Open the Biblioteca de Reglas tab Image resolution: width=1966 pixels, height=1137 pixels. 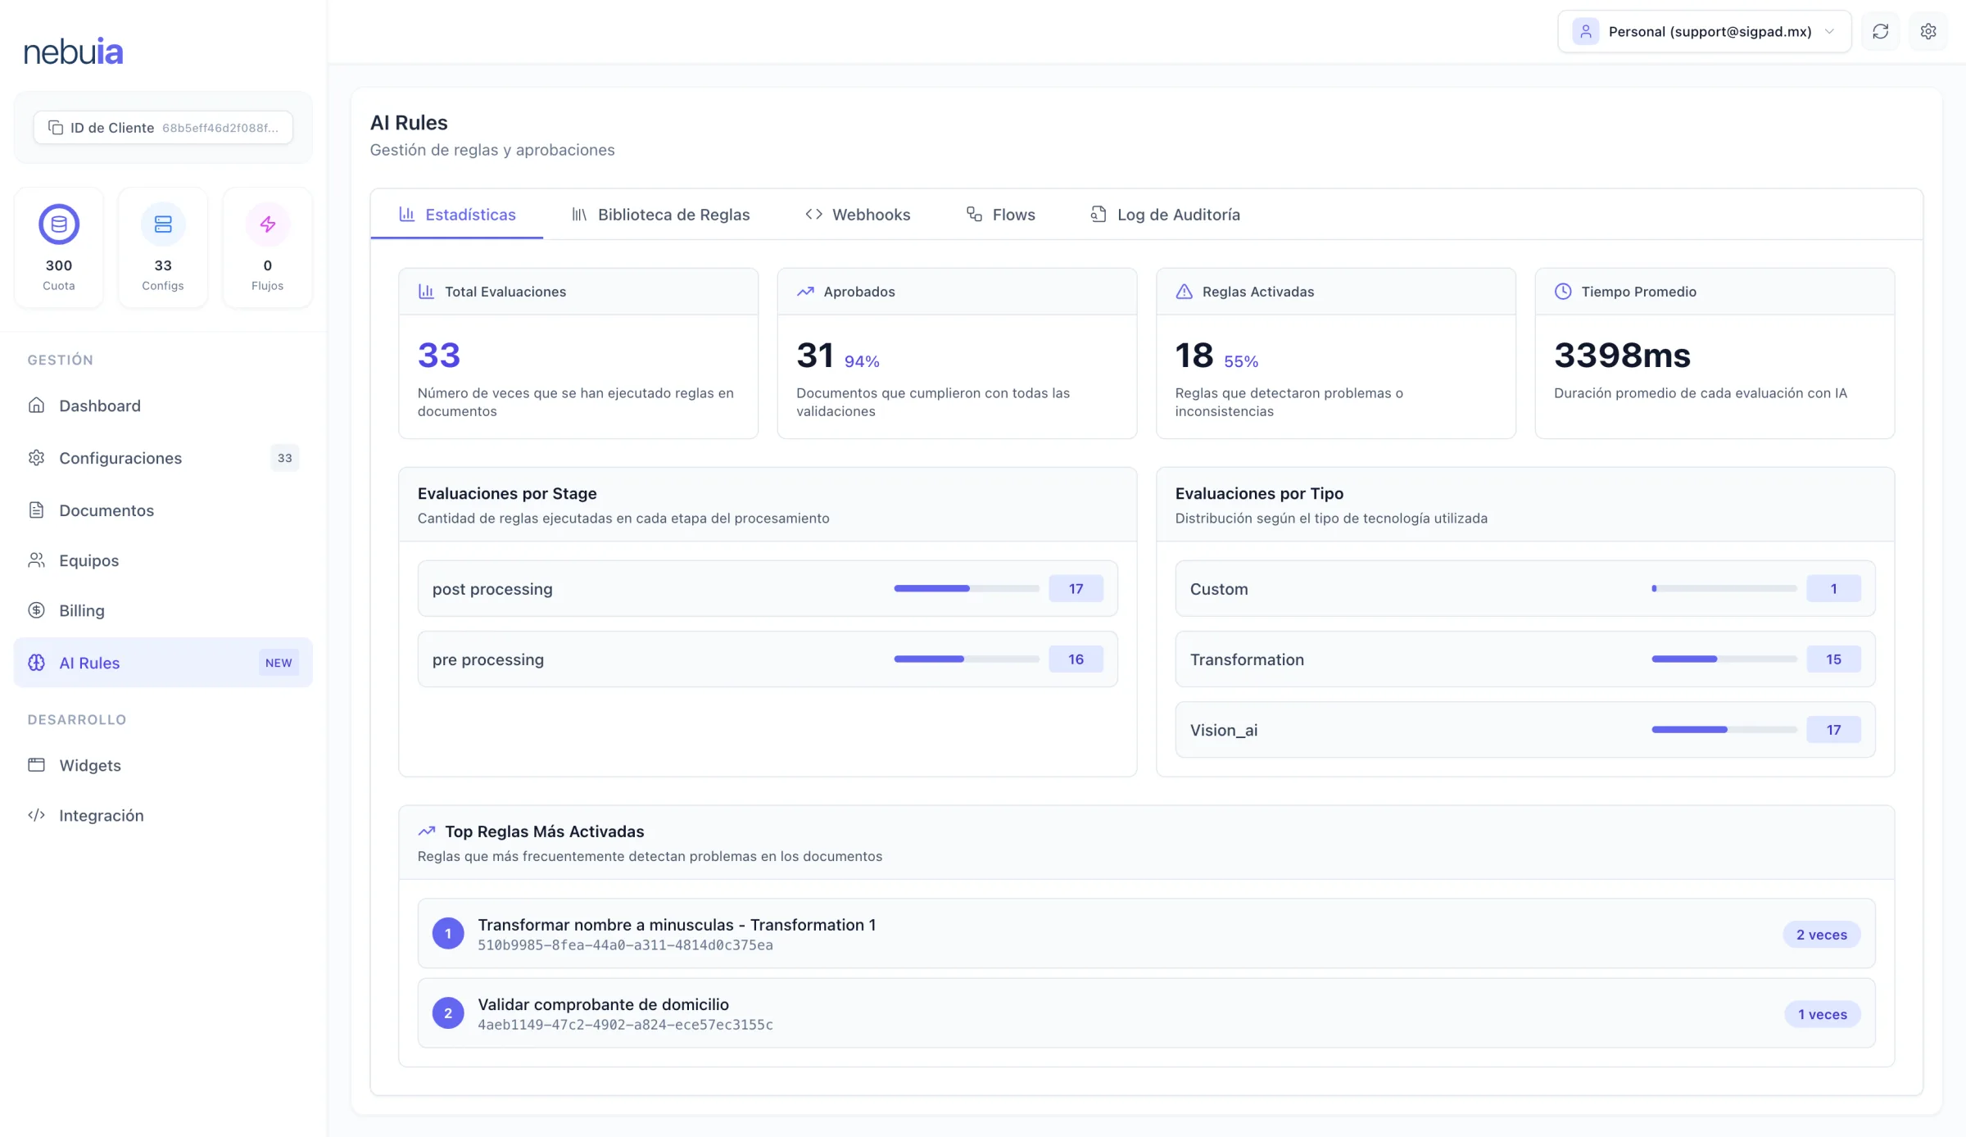pos(660,214)
